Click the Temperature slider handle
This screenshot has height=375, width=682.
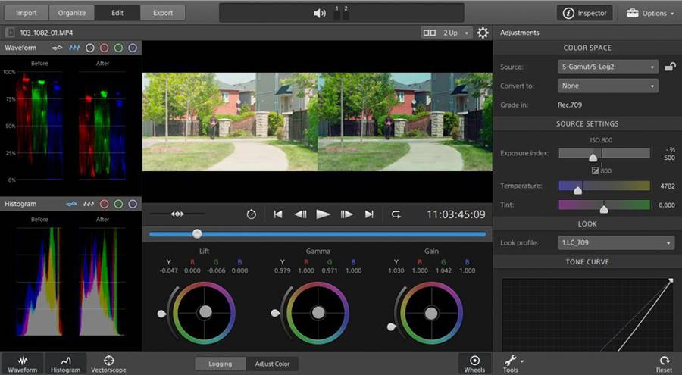pos(577,189)
